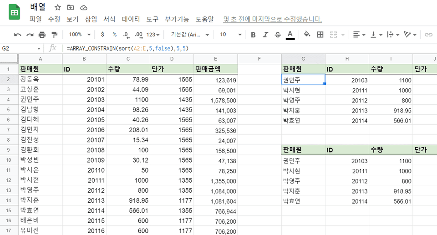437x235 pixels.
Task: Open the 서식 menu
Action: [109, 19]
